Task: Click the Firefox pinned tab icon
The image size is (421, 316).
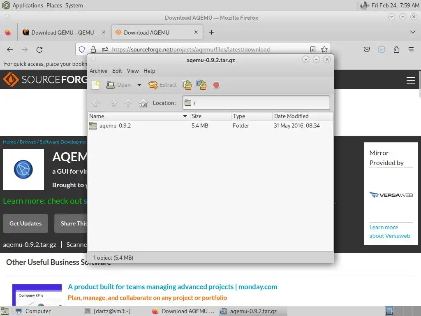Action: [x=8, y=33]
